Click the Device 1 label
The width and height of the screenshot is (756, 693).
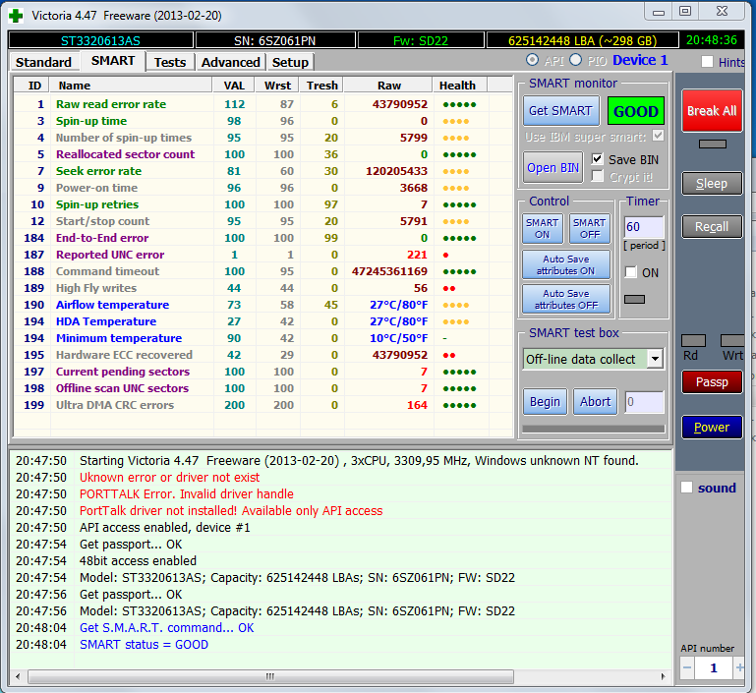click(640, 60)
